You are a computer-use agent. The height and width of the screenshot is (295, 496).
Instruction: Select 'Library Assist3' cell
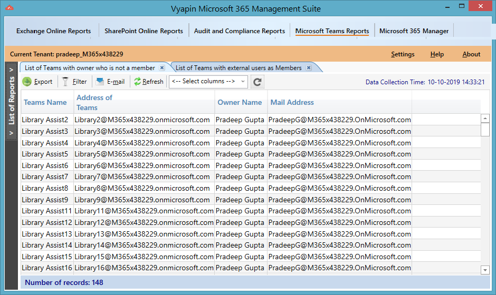(x=47, y=131)
